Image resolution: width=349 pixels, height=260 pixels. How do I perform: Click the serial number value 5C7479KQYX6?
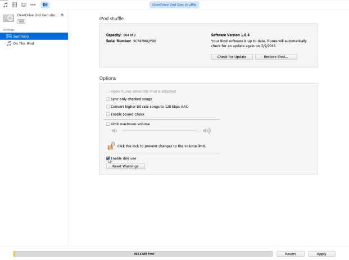click(144, 41)
